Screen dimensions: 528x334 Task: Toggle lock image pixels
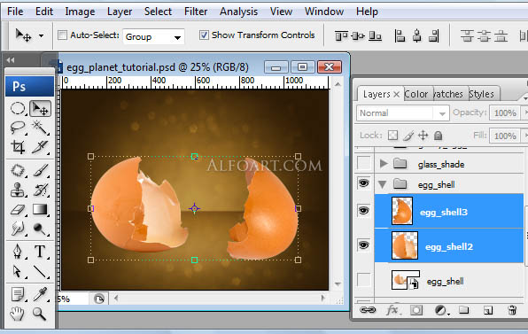(408, 136)
